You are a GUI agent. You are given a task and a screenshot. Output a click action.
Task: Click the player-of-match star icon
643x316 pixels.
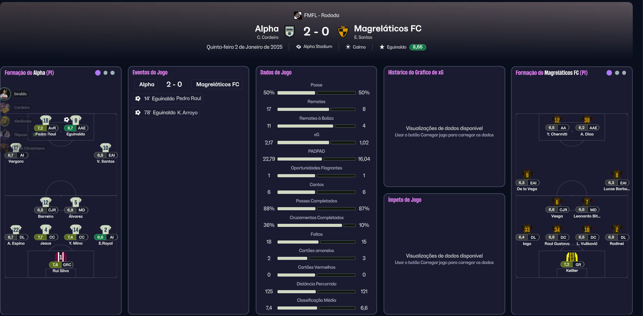(x=382, y=47)
